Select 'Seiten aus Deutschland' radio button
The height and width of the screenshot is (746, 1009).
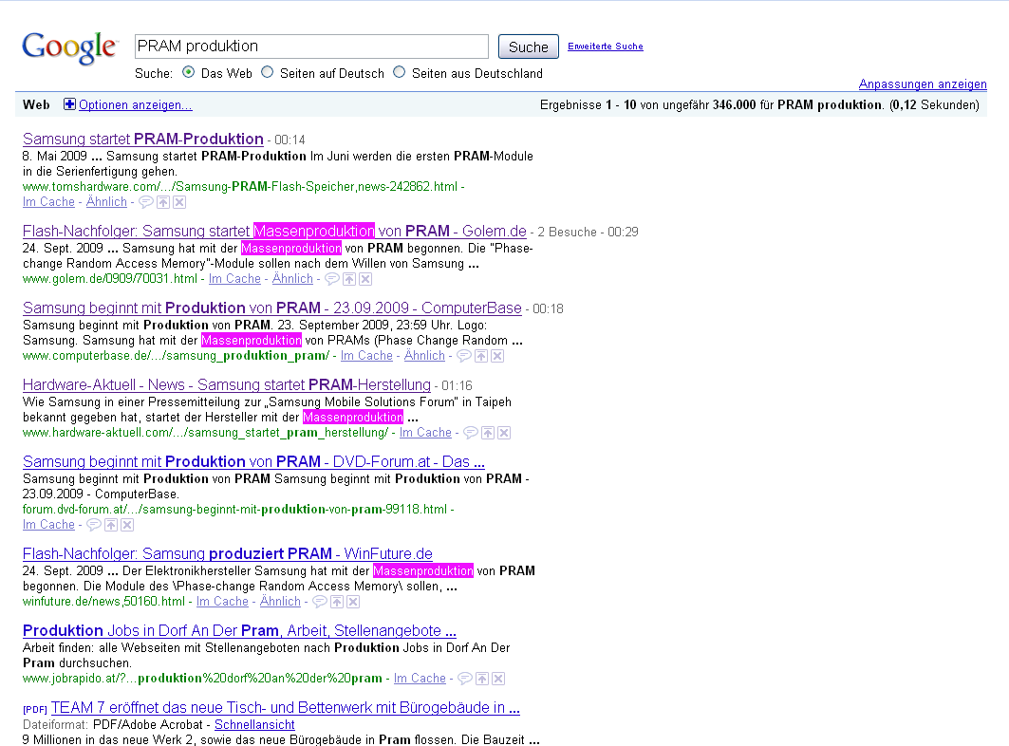point(399,72)
